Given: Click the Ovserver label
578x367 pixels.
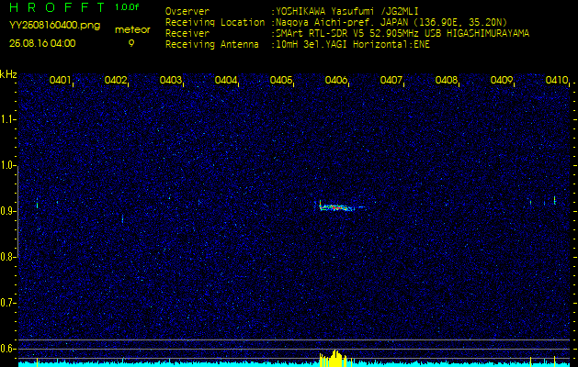Looking at the screenshot, I should (x=187, y=11).
